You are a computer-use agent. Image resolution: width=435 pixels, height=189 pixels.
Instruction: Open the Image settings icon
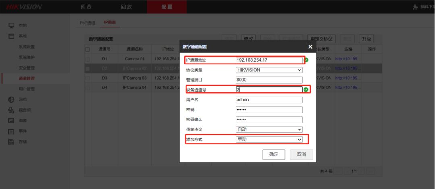click(12, 120)
